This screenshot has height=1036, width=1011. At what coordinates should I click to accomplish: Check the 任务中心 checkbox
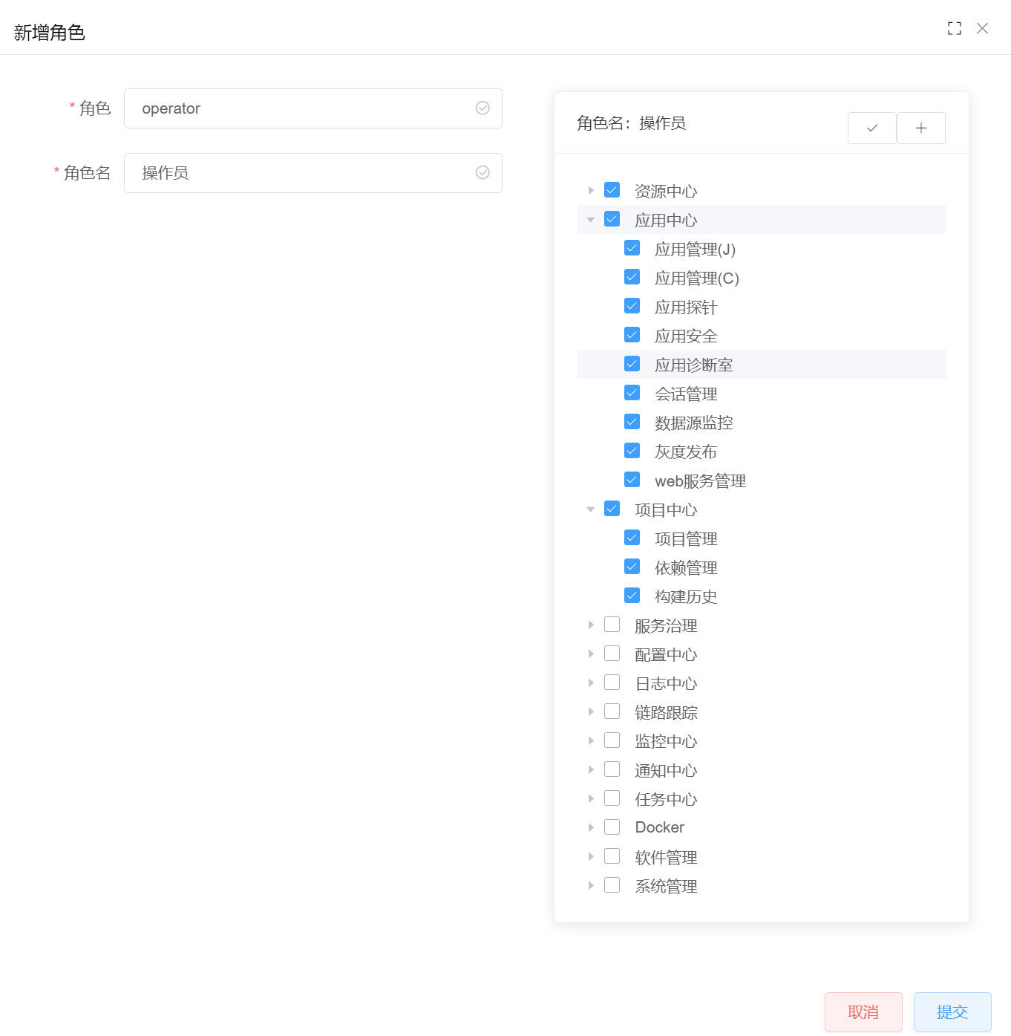(x=612, y=798)
